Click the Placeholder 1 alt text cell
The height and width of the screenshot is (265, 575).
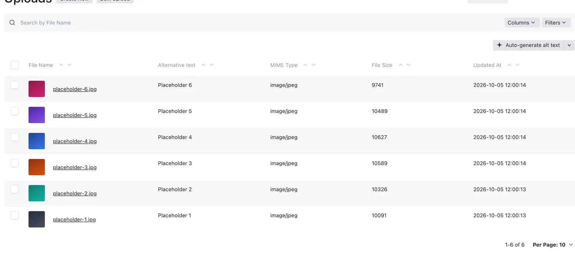pos(175,215)
